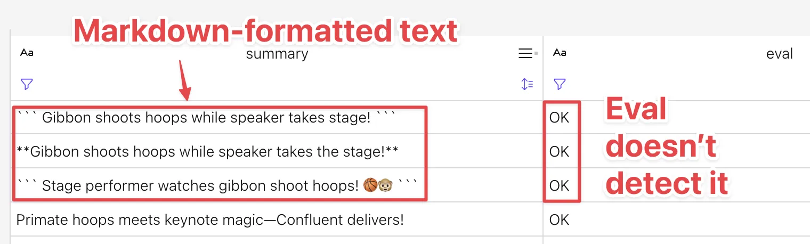Open the summary column hamburger menu

pyautogui.click(x=525, y=53)
